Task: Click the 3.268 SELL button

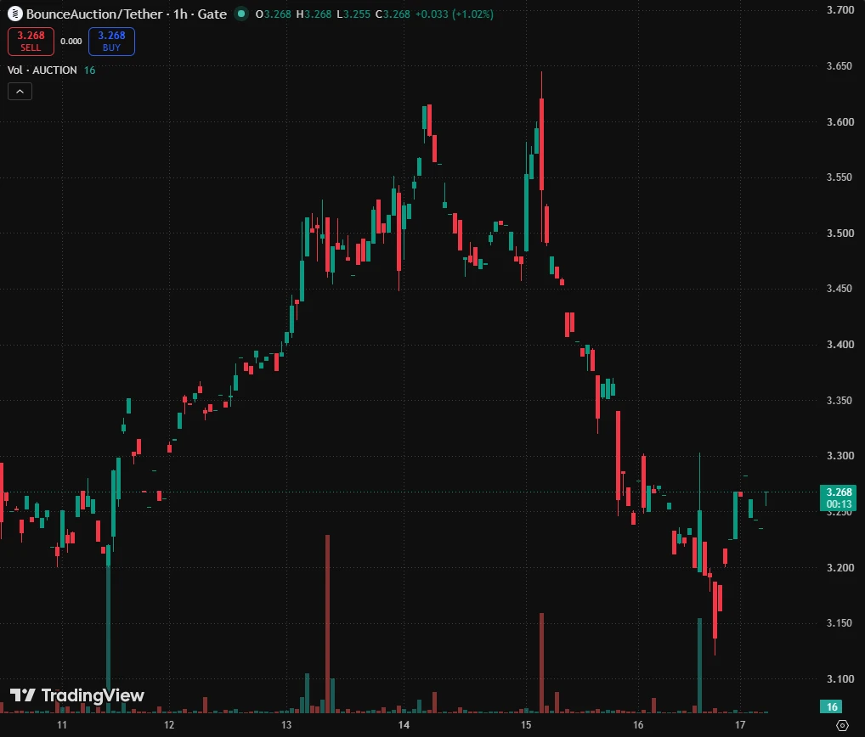Action: (x=31, y=42)
